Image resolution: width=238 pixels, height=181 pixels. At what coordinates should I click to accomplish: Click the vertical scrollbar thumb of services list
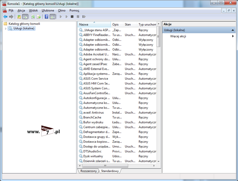pyautogui.click(x=159, y=36)
